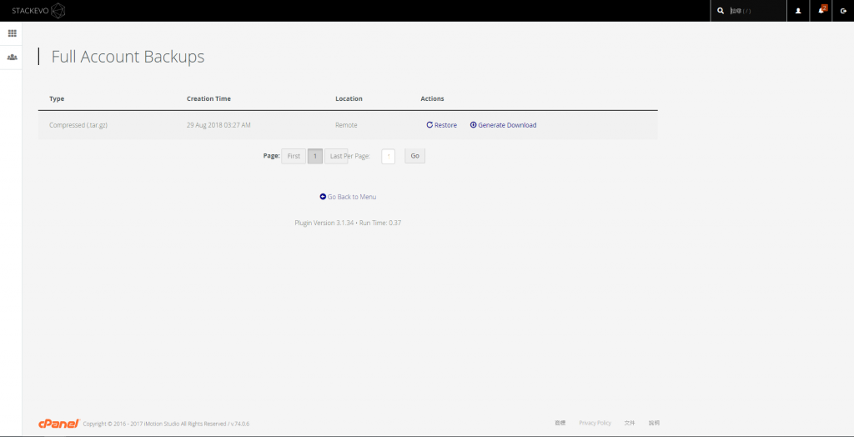
Task: Click the Type column header
Action: tap(57, 98)
